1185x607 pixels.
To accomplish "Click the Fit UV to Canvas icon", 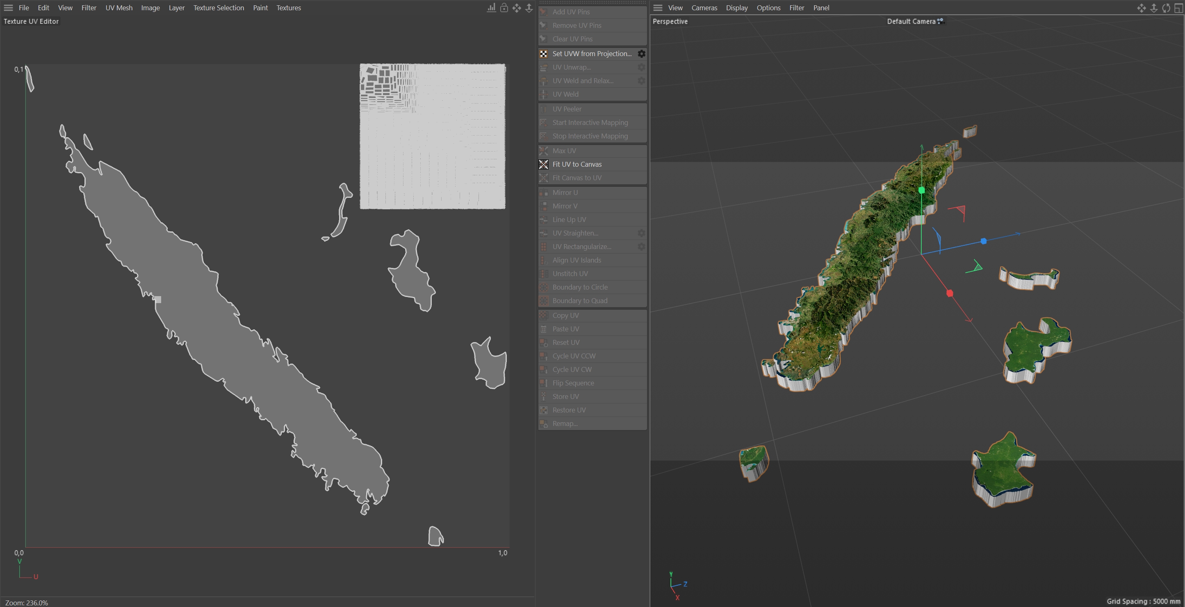I will pos(544,164).
